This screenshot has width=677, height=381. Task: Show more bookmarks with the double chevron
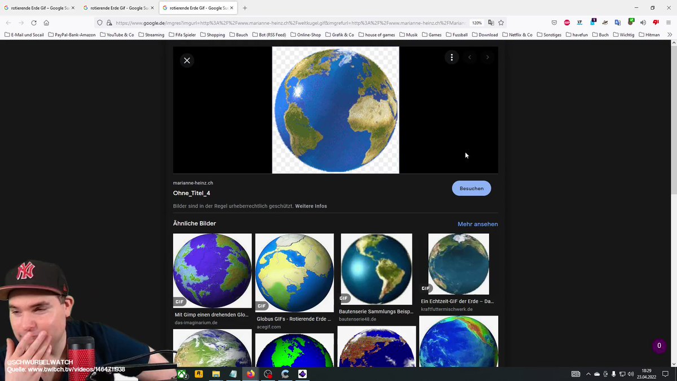coord(670,34)
